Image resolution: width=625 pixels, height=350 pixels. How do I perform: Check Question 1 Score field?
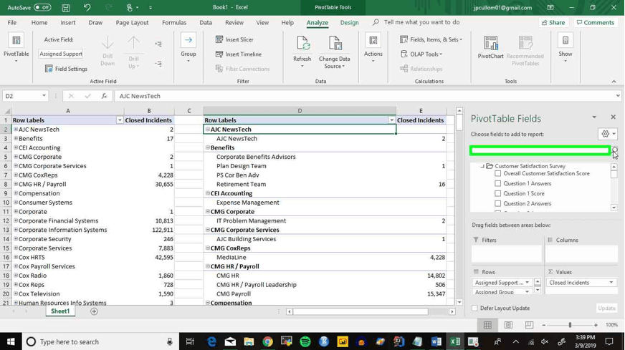[498, 193]
